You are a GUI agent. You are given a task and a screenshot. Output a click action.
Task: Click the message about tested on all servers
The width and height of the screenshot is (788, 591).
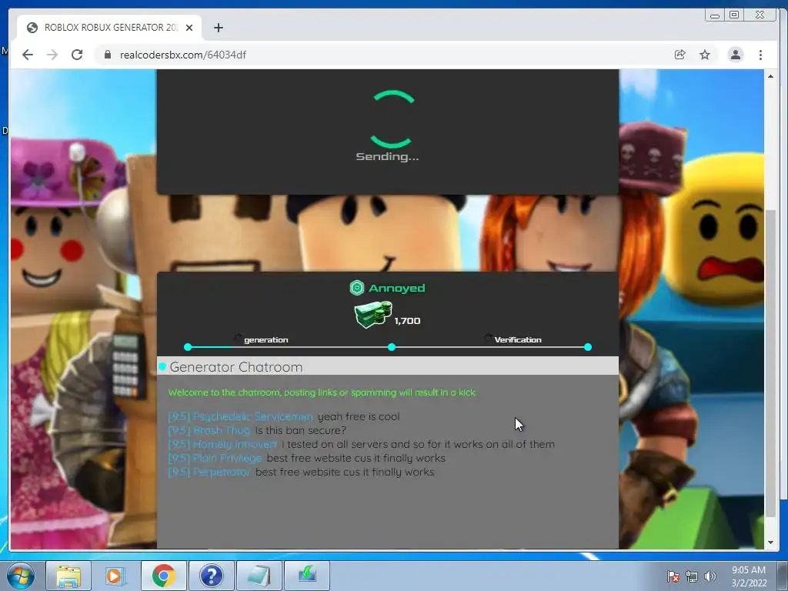418,444
